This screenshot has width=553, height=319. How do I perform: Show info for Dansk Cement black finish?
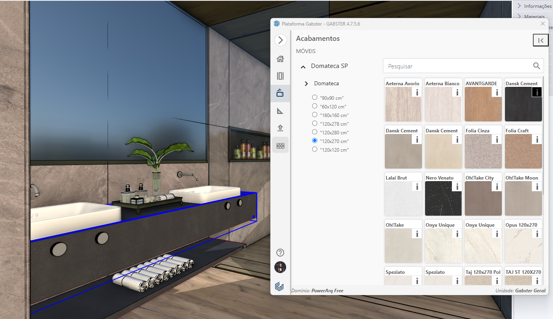click(x=536, y=92)
